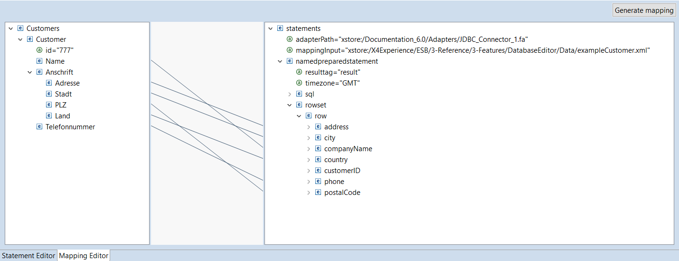Click the element icon beside Telefonnummer

[39, 127]
